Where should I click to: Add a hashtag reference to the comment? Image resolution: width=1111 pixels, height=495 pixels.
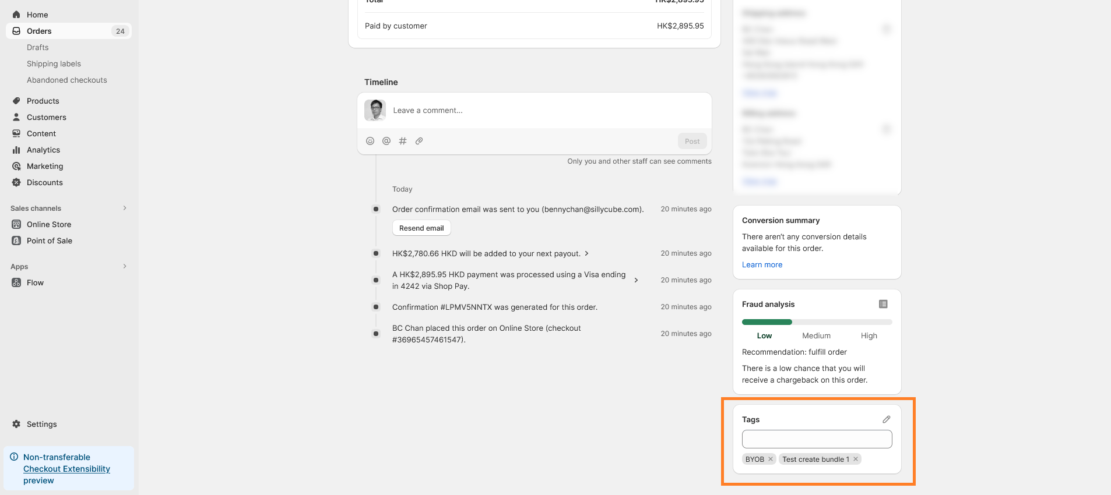point(403,141)
